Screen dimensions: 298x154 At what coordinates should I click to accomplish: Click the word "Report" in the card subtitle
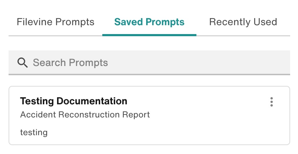coord(138,115)
